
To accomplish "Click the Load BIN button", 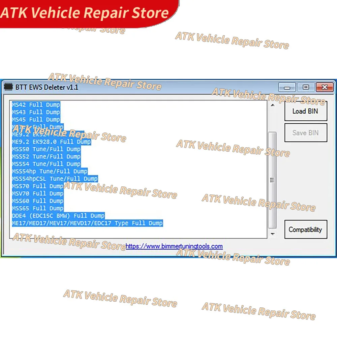I will coord(306,111).
